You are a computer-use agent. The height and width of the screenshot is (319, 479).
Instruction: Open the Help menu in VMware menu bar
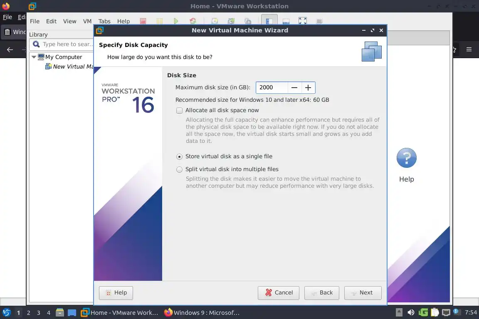[x=123, y=21]
